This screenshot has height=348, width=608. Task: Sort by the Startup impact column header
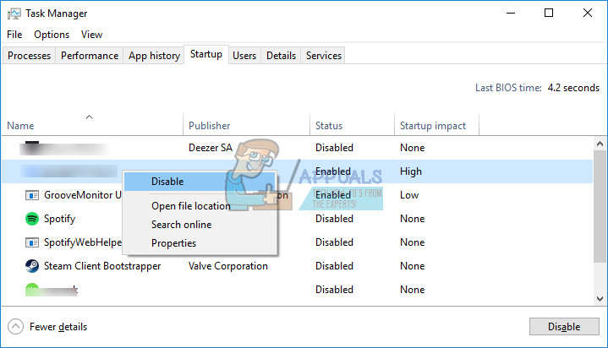[436, 125]
